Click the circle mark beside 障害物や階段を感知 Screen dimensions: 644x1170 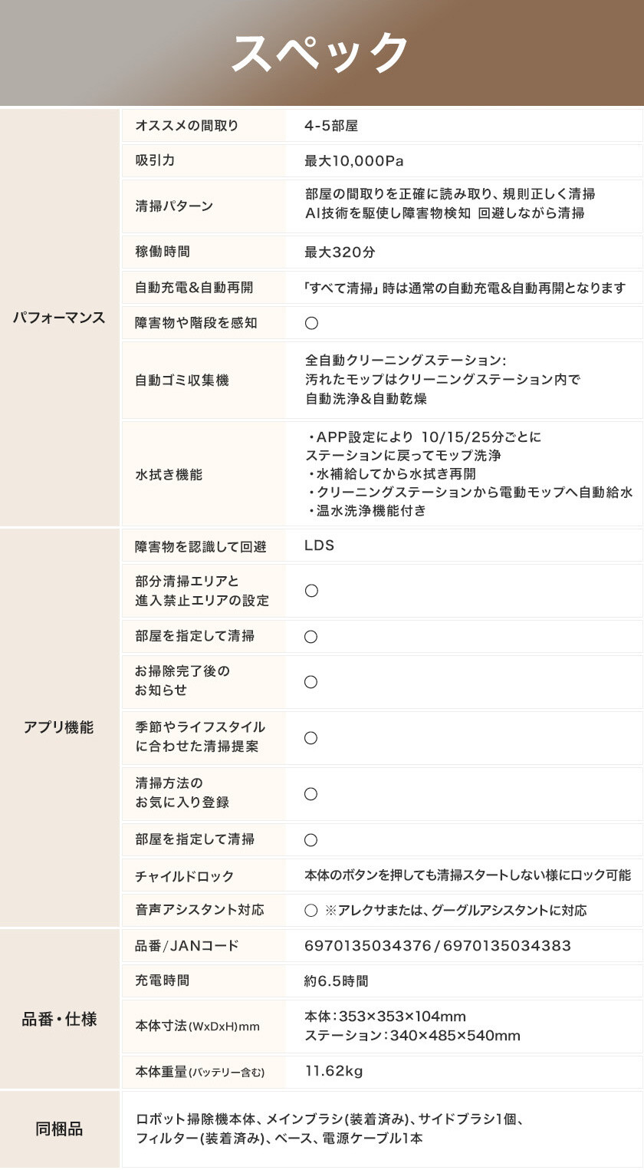311,323
